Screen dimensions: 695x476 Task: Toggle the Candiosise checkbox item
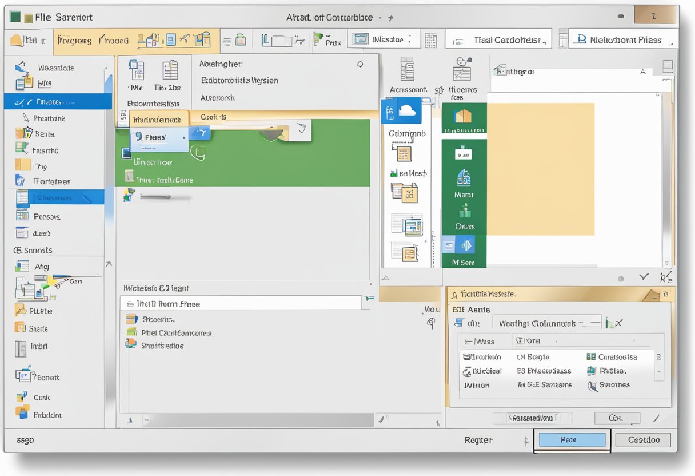[592, 357]
